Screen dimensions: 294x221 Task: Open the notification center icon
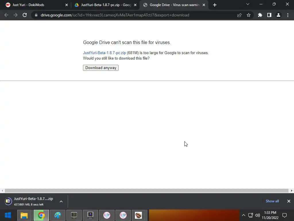(x=285, y=215)
